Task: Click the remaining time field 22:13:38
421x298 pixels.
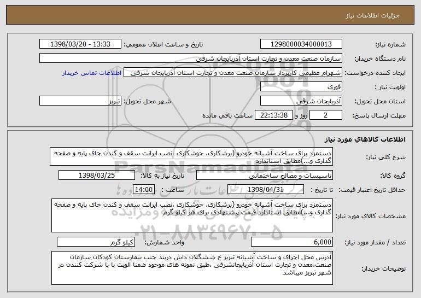Action: click(x=273, y=115)
